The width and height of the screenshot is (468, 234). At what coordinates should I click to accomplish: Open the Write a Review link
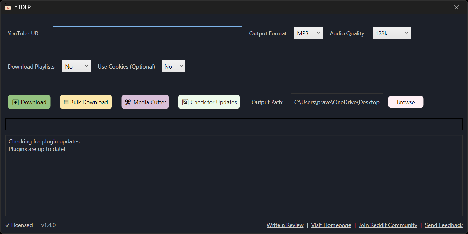(285, 225)
